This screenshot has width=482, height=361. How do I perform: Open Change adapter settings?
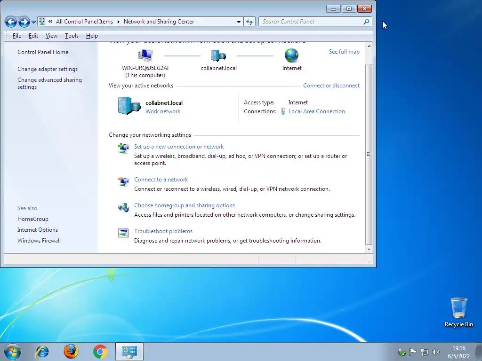[48, 69]
